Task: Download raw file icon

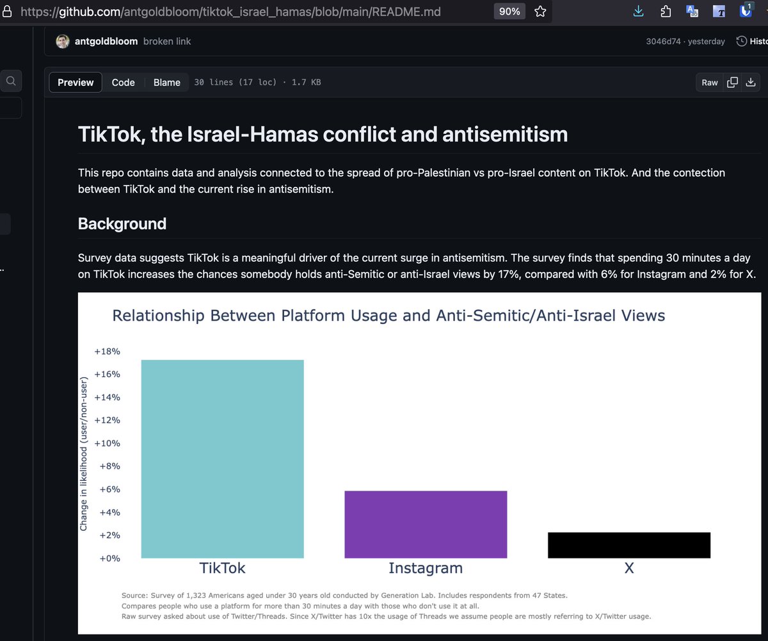Action: point(751,82)
